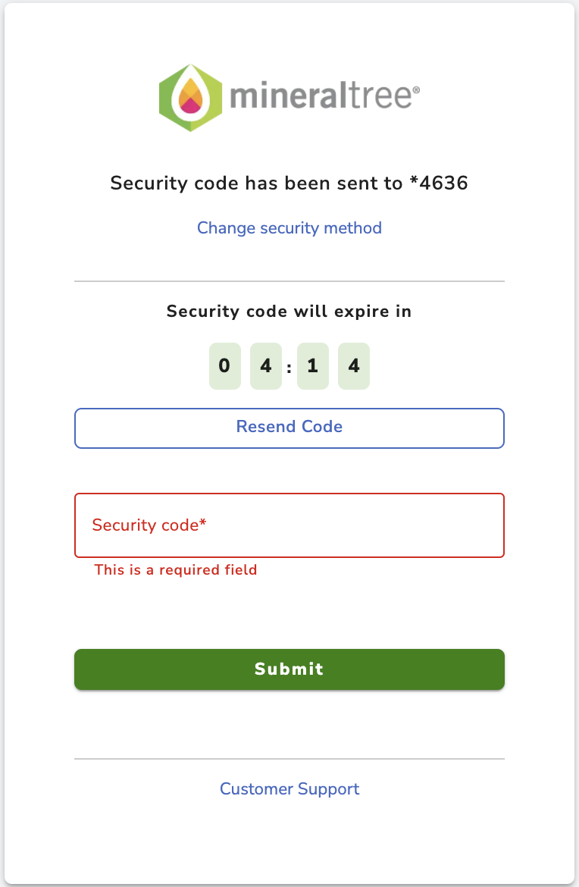579x887 pixels.
Task: Select the masked number *4636
Action: point(438,183)
